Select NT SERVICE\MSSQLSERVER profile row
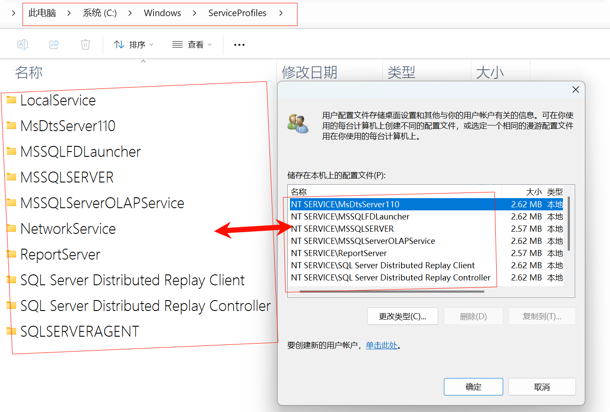610x412 pixels. 426,229
